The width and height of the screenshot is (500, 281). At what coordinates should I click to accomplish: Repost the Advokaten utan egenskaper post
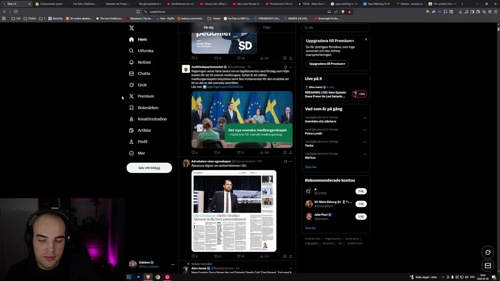[218, 256]
